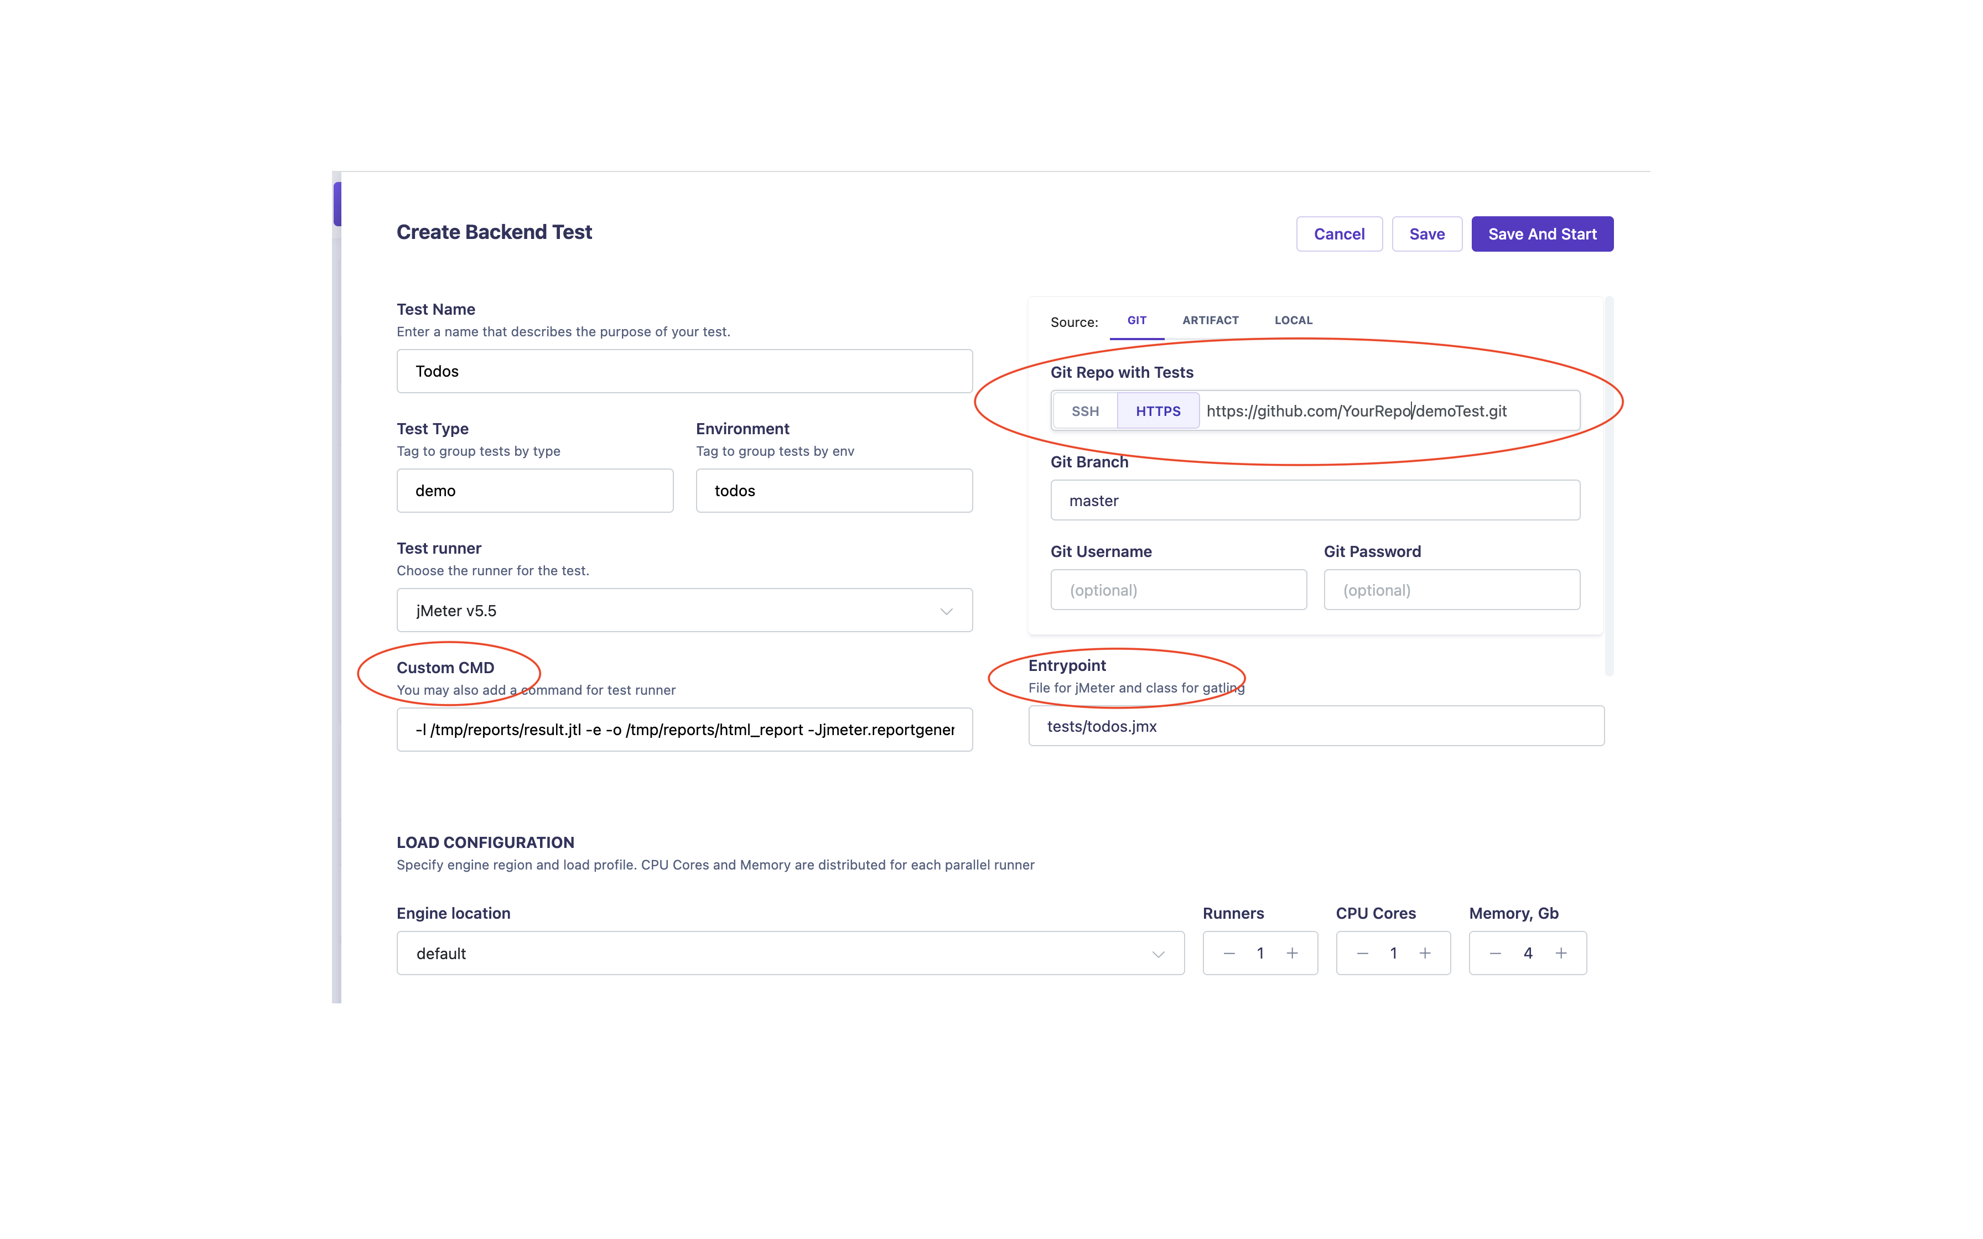1983x1239 pixels.
Task: Focus the Test Type field with demo
Action: (x=535, y=491)
